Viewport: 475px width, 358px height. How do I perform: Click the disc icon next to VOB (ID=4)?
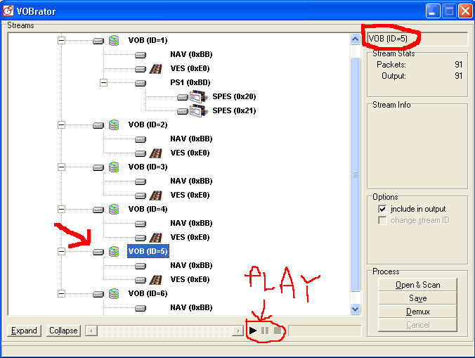click(114, 209)
